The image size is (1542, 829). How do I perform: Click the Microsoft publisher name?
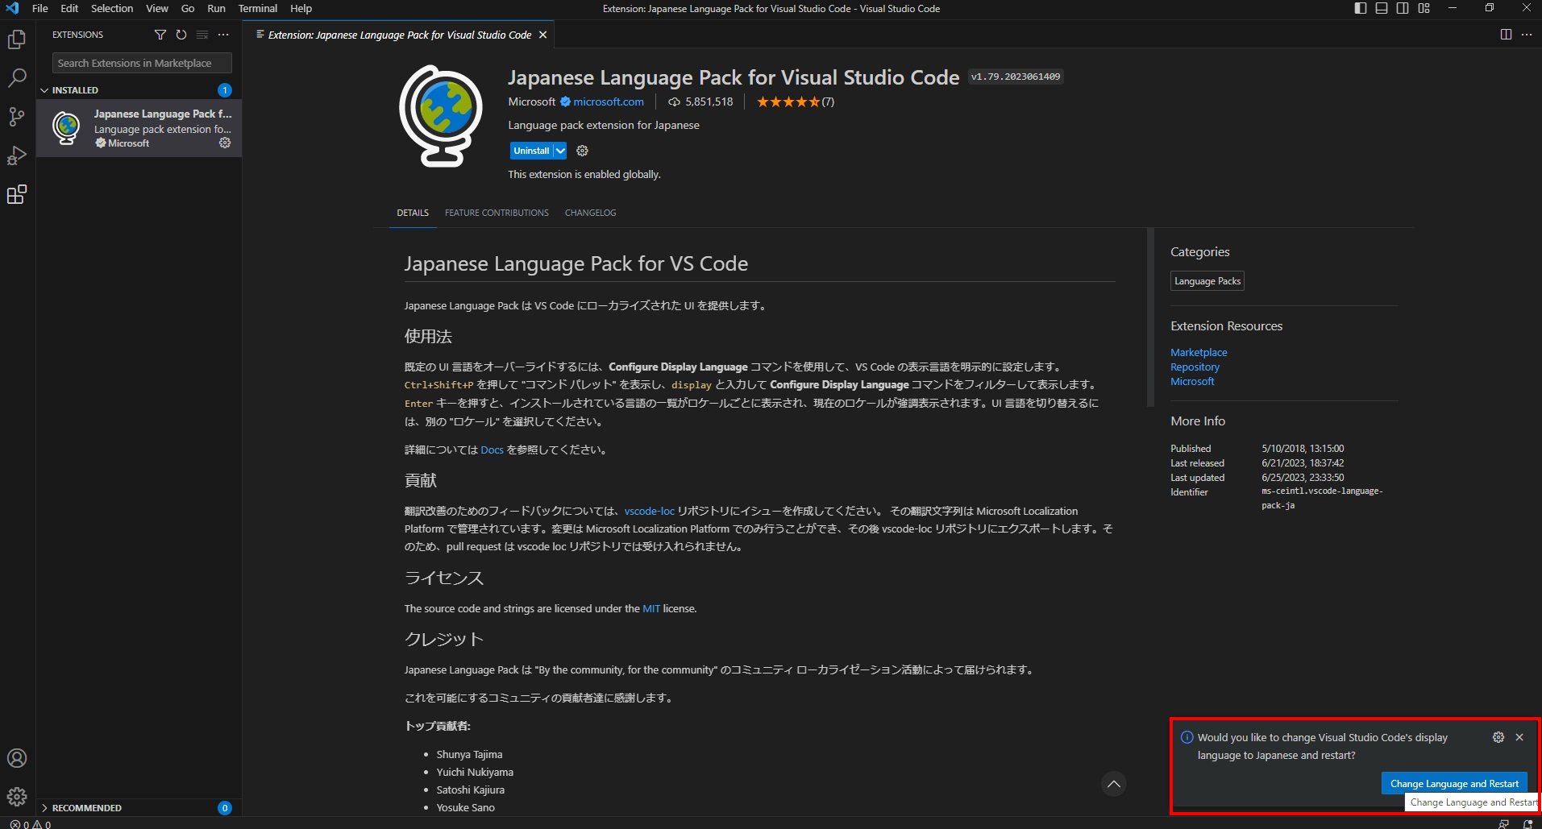[531, 102]
